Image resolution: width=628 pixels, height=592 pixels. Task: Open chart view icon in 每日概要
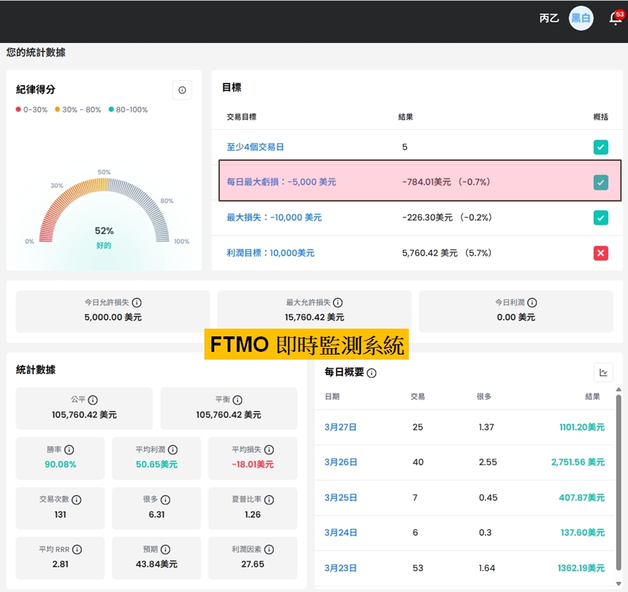603,373
